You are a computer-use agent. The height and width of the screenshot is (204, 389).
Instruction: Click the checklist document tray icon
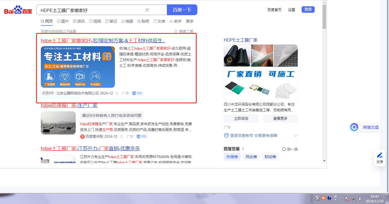[x=317, y=198]
